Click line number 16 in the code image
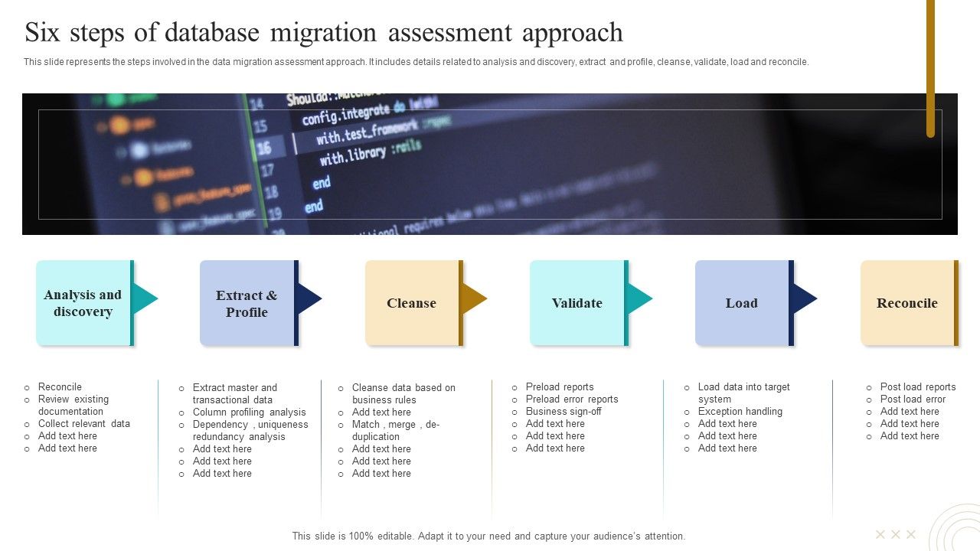This screenshot has height=551, width=980. [x=263, y=148]
